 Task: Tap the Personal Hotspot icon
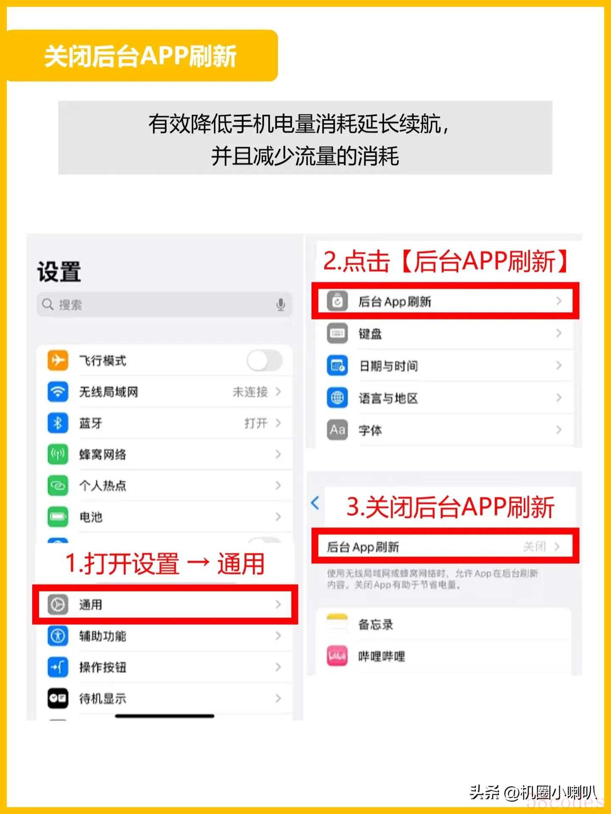(x=58, y=485)
